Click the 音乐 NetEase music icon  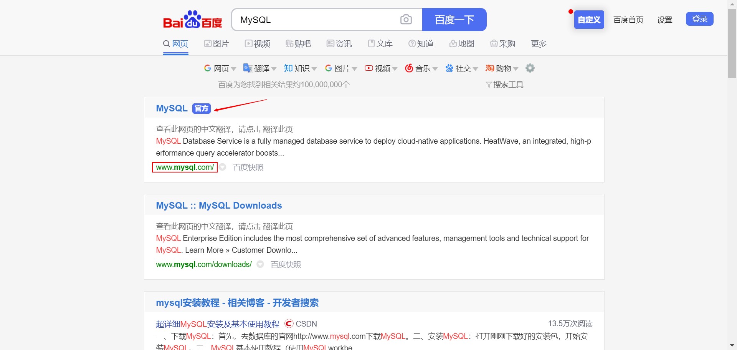(409, 68)
